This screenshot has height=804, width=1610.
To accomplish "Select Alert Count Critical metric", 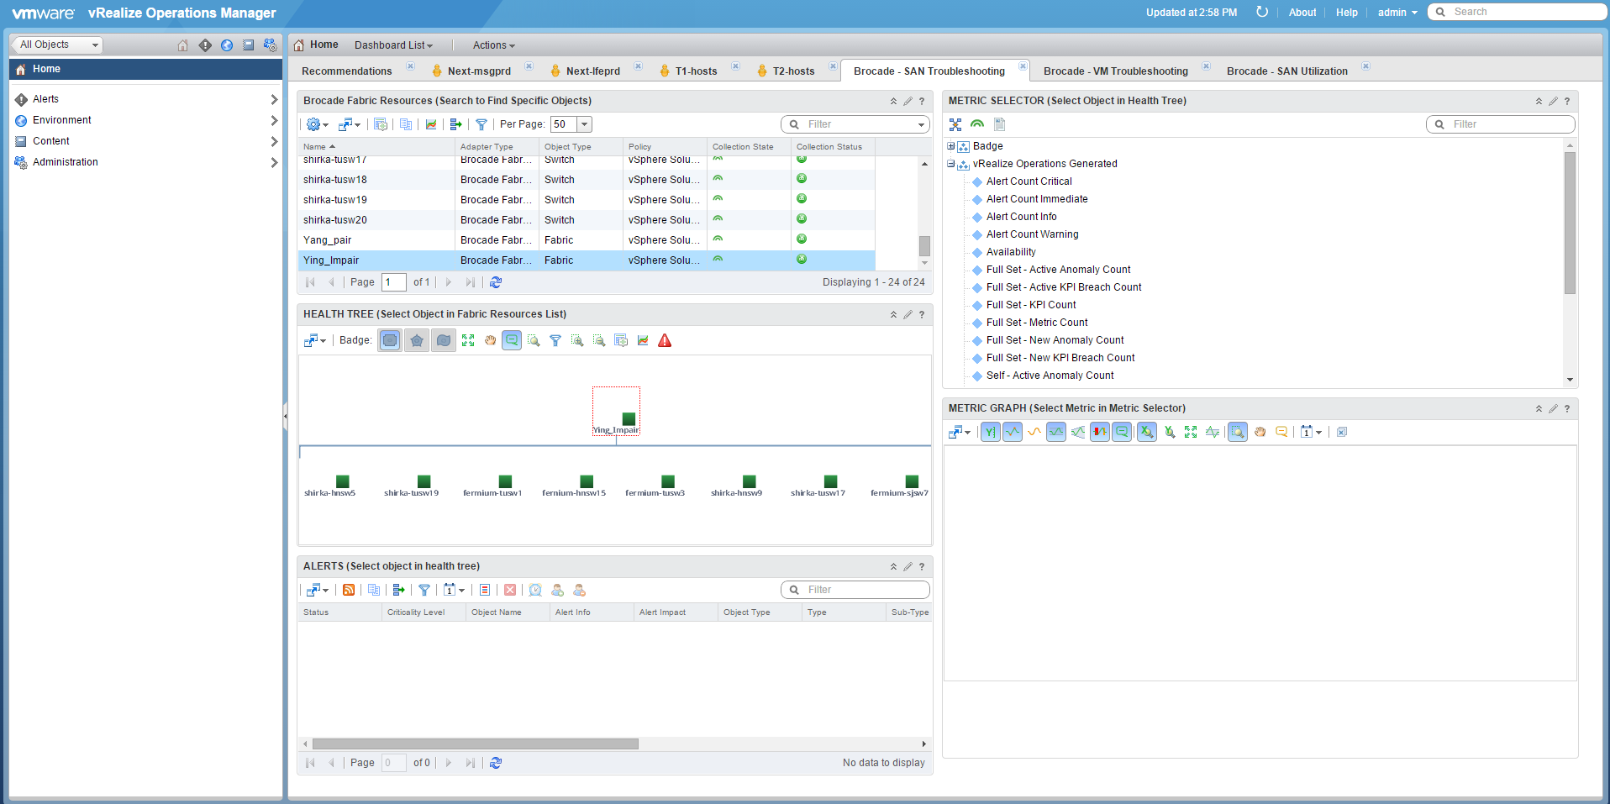I will tap(1029, 181).
